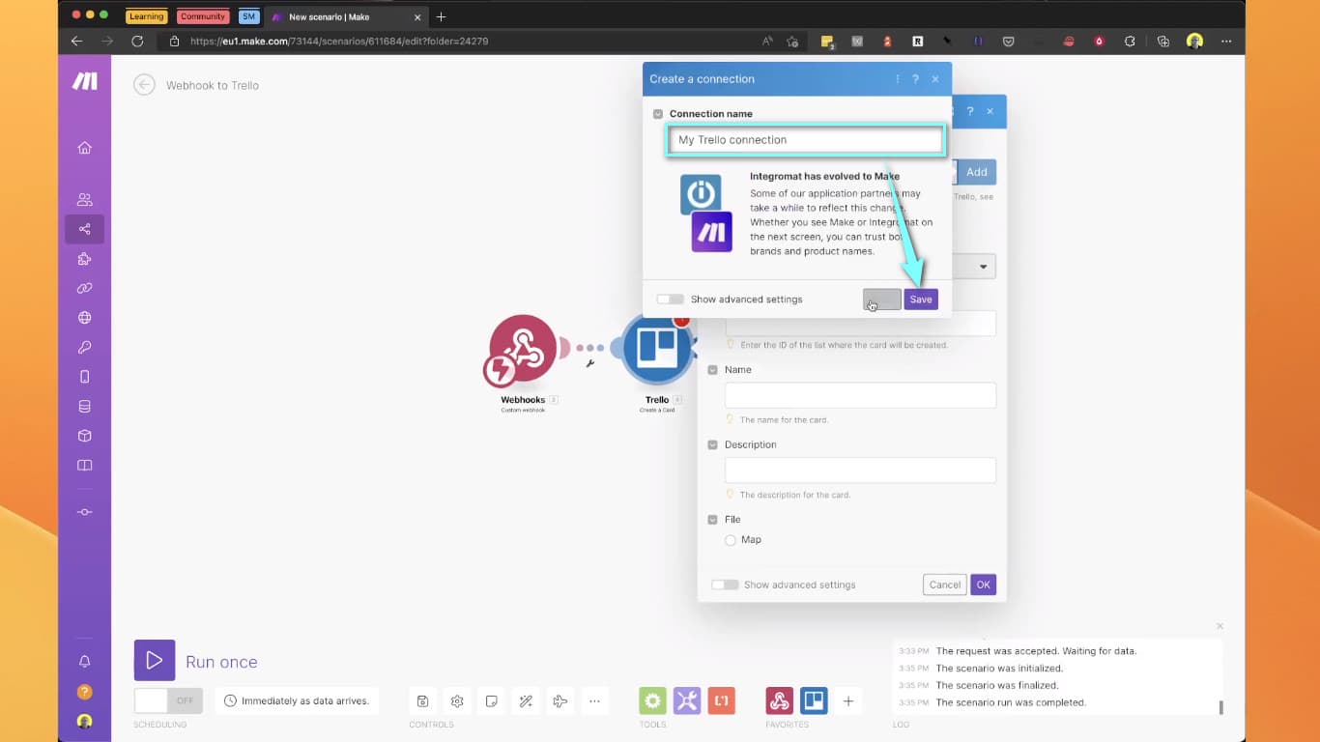The height and width of the screenshot is (742, 1320).
Task: Open Connections link icon in sidebar
Action: coord(85,288)
